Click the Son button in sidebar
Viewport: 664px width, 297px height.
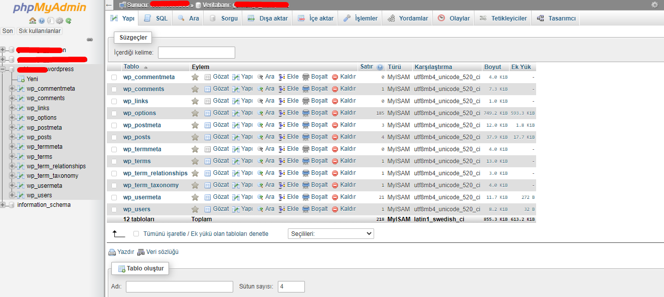tap(8, 31)
